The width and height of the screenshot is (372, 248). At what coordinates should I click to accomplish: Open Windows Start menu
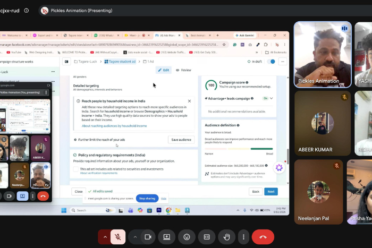tap(64, 210)
